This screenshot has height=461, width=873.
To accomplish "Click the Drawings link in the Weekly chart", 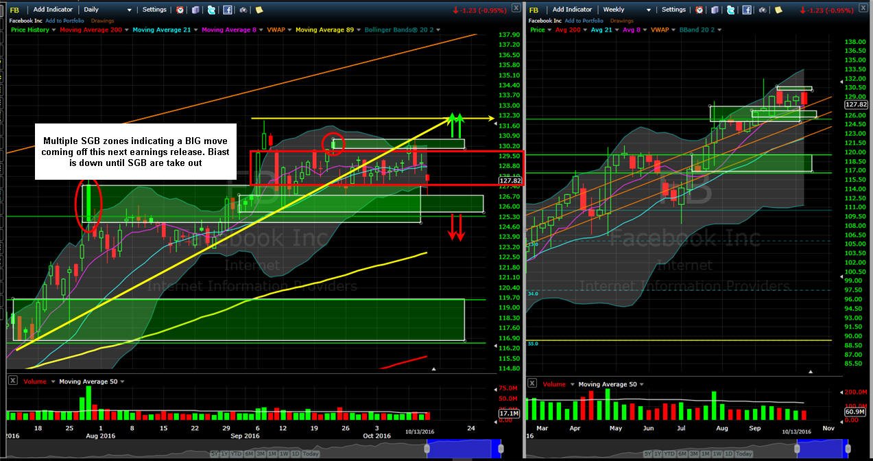I will point(622,21).
